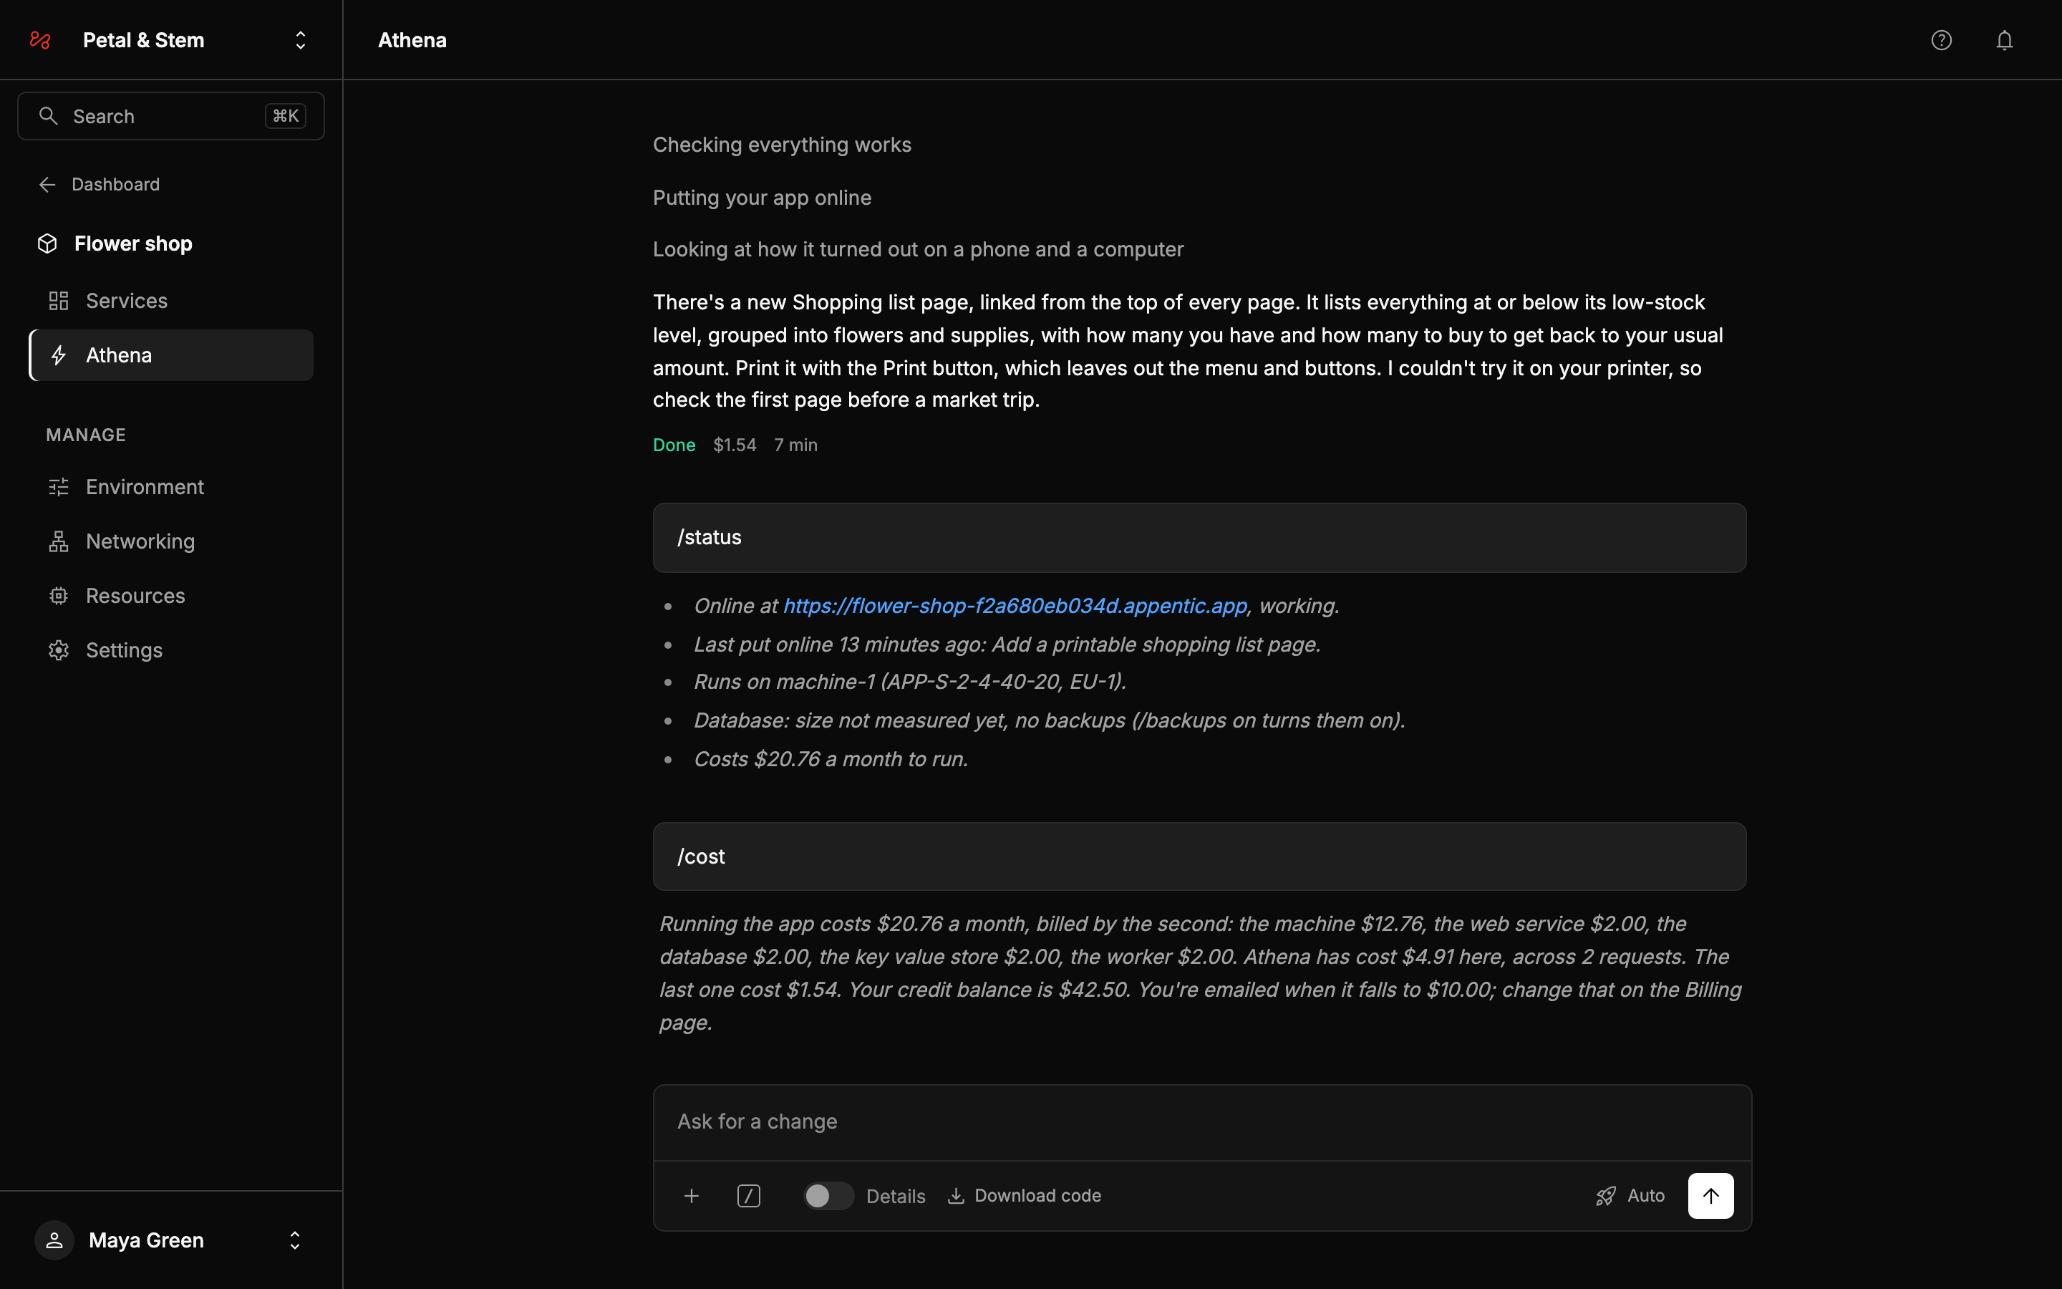Click the /cost command bubble

(x=1199, y=856)
